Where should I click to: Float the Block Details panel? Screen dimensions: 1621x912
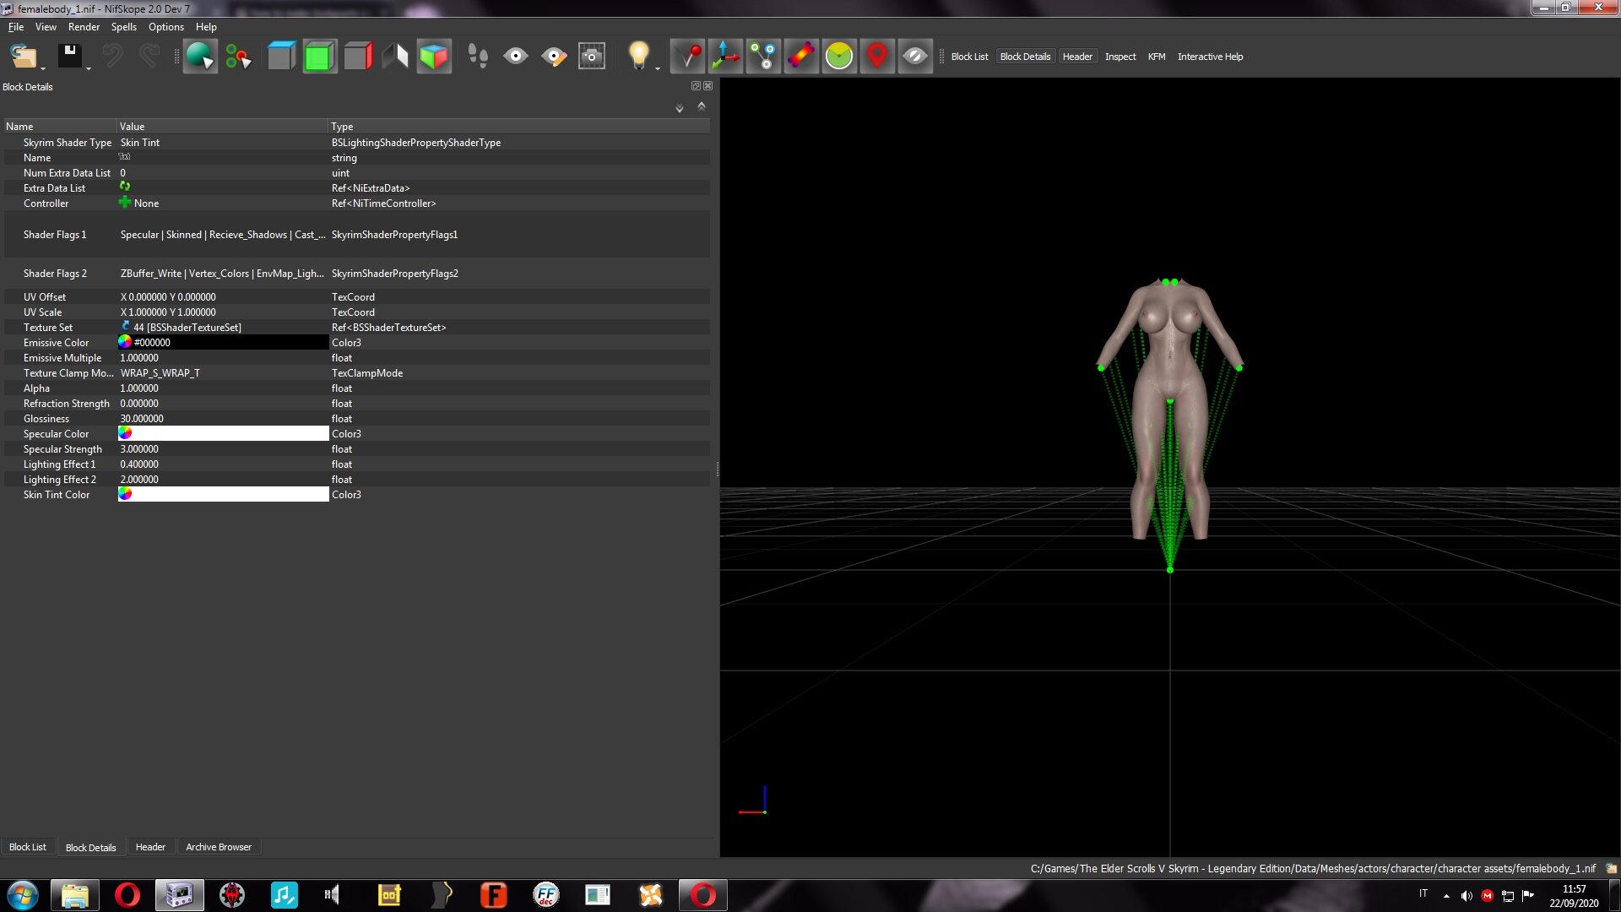tap(696, 86)
